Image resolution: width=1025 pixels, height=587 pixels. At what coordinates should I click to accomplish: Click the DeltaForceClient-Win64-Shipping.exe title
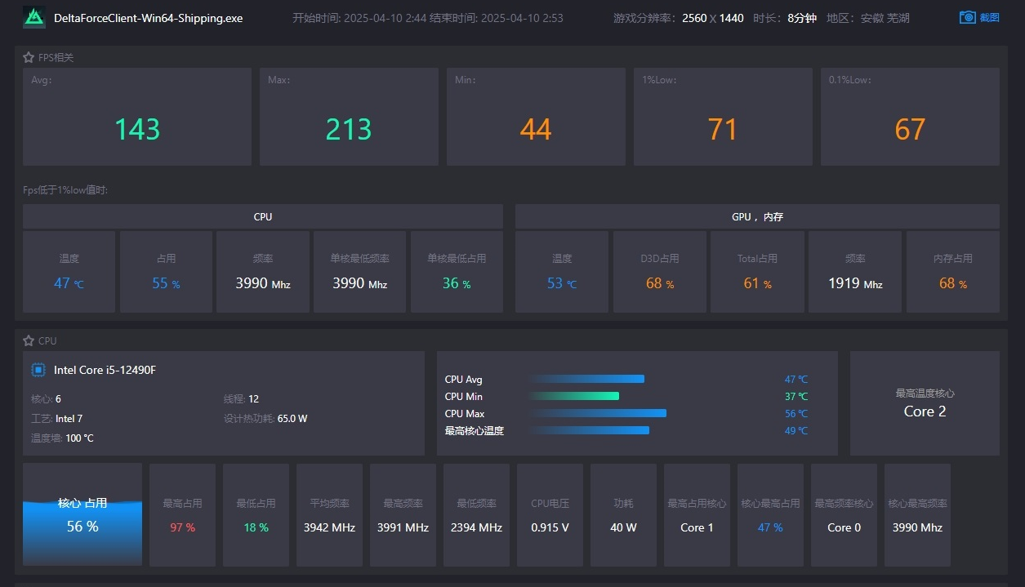148,18
